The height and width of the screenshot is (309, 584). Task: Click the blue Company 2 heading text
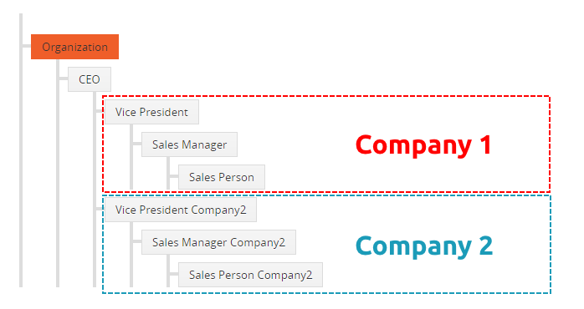coord(424,246)
